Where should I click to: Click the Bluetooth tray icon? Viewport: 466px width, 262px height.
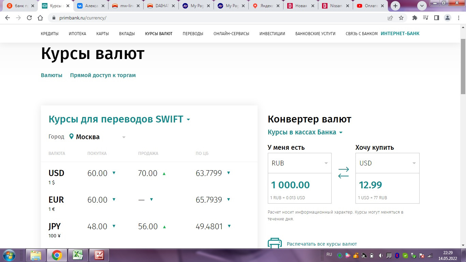click(x=397, y=255)
